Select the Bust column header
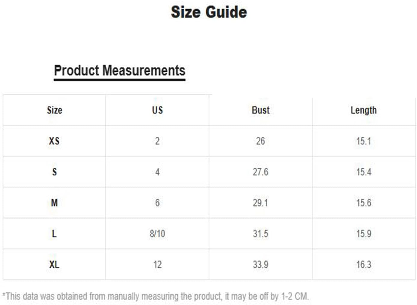 [x=261, y=110]
